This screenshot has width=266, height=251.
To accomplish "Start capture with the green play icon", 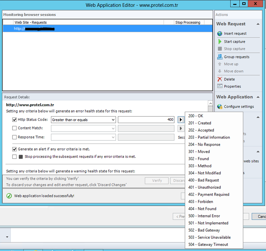I will (220, 42).
